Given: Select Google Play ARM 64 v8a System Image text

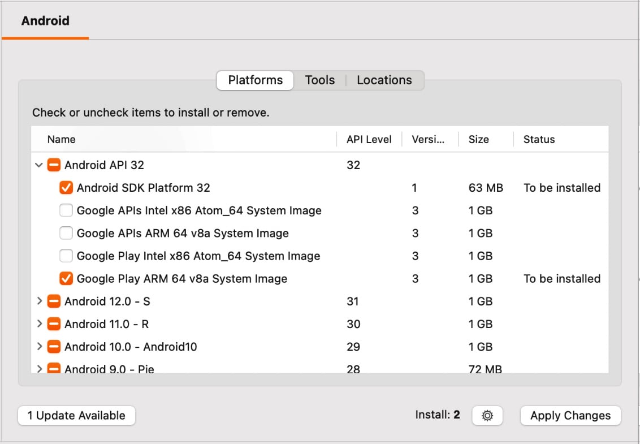Looking at the screenshot, I should pos(182,279).
